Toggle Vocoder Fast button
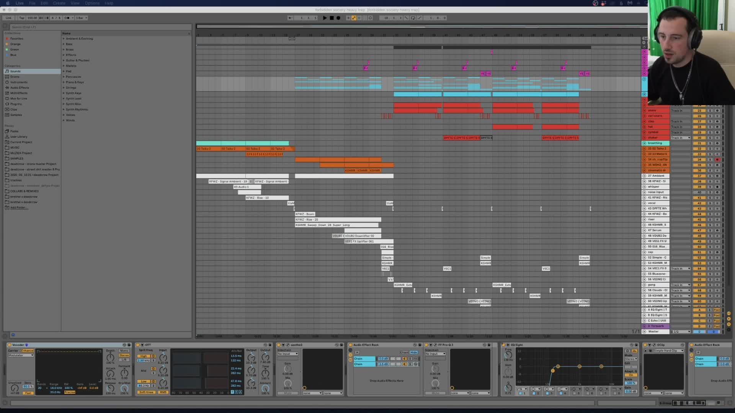 point(28,393)
